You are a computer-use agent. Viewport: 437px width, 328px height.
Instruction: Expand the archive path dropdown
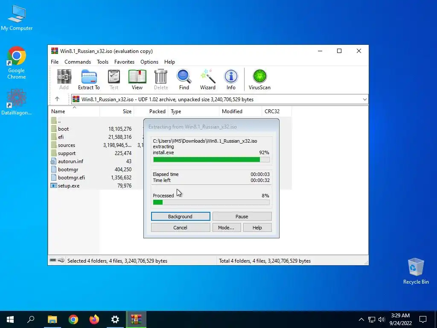click(364, 99)
